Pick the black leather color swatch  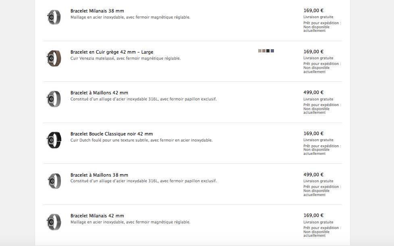coord(268,51)
